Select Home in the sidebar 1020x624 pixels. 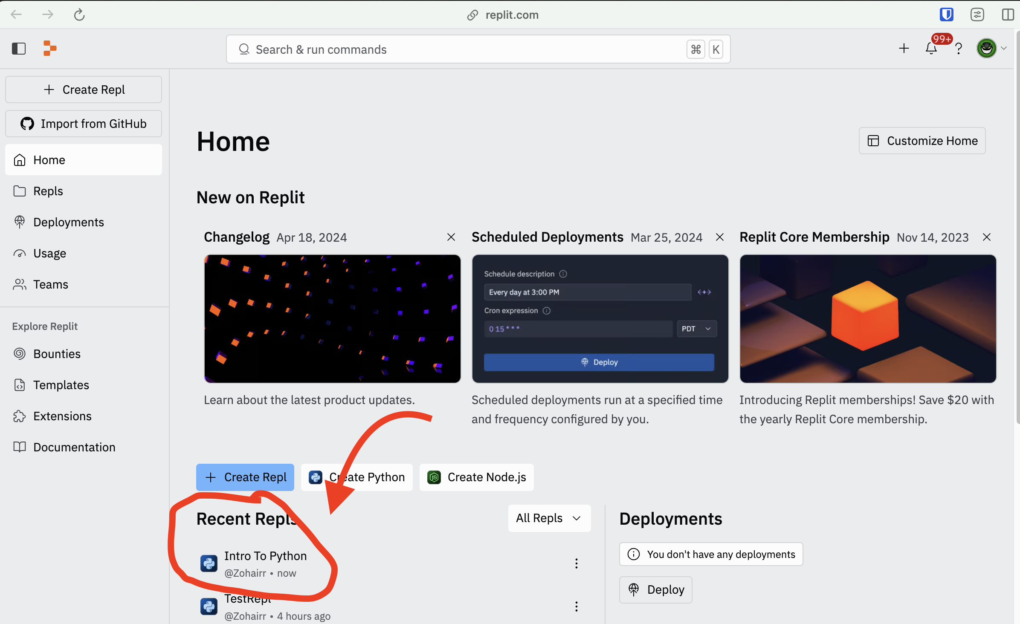point(84,160)
